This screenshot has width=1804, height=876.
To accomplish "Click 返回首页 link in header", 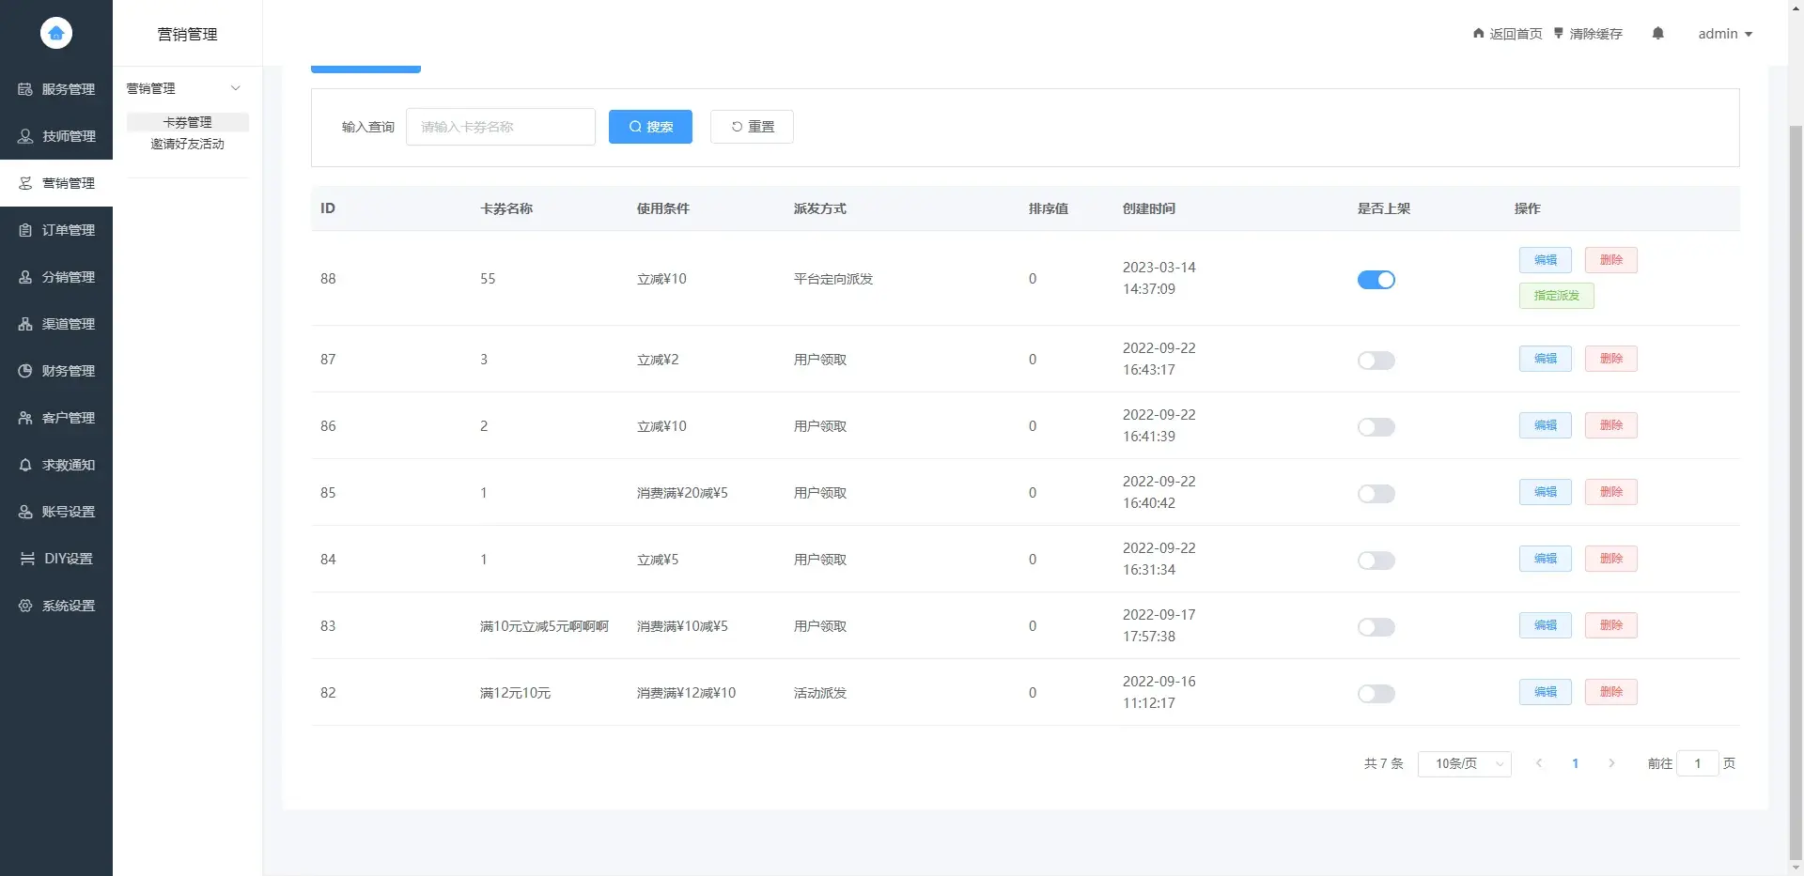I will pyautogui.click(x=1507, y=34).
